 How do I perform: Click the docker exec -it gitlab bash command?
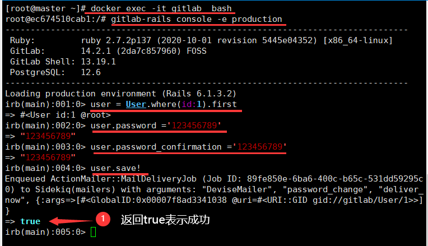[x=161, y=8]
